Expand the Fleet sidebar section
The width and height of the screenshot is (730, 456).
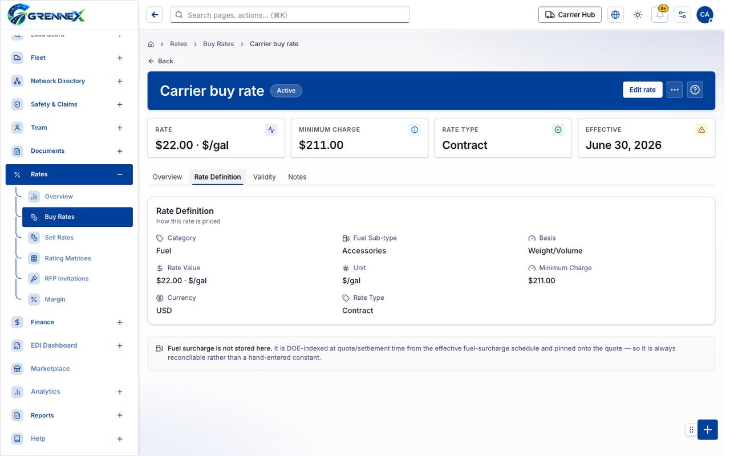point(120,58)
